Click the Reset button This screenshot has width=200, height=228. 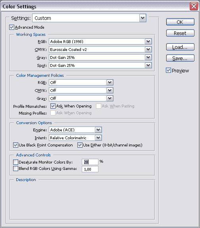(x=180, y=33)
